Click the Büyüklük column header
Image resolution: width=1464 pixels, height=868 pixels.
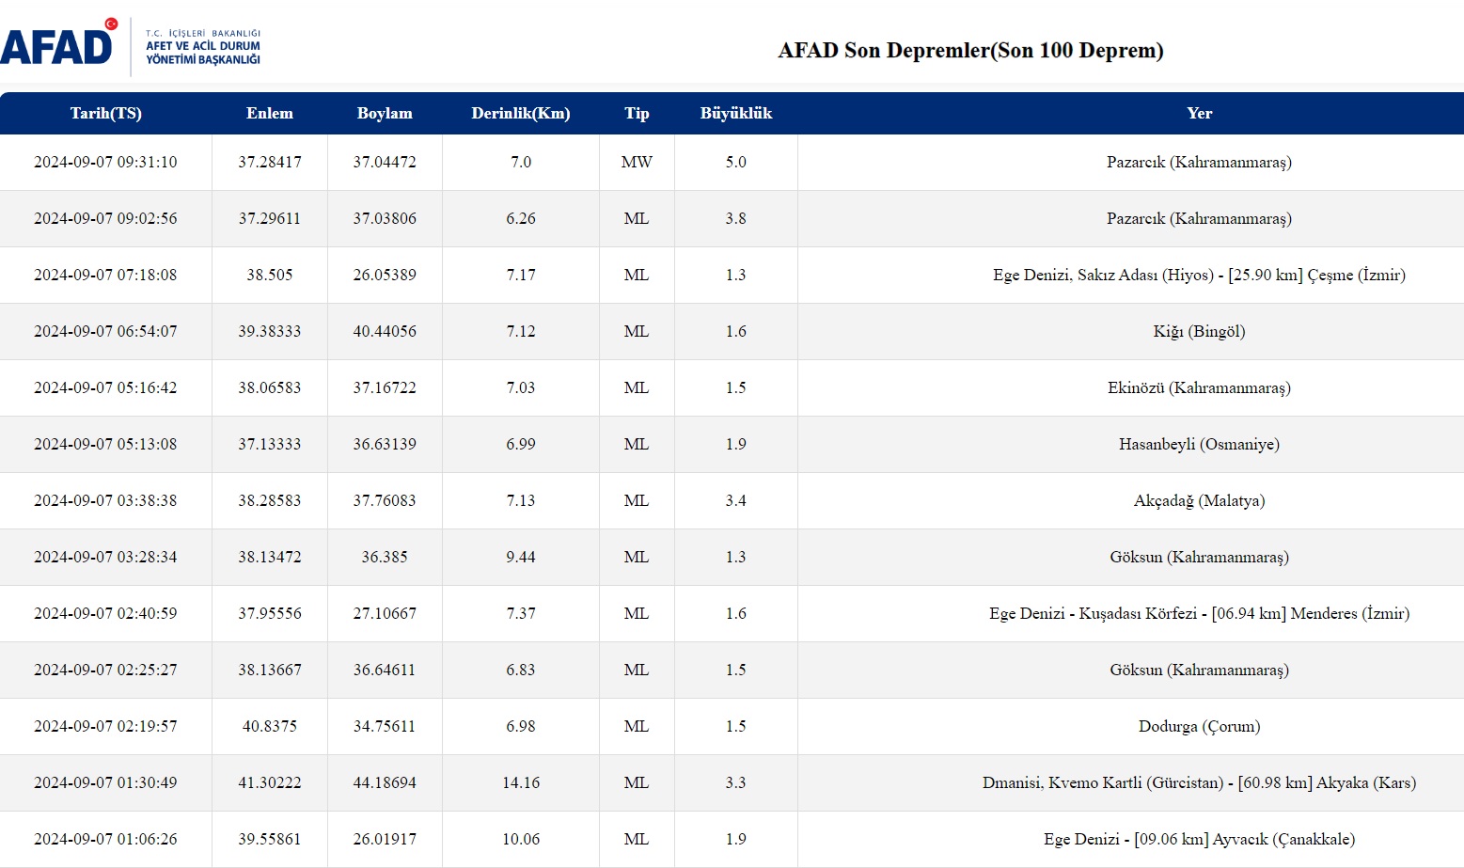[x=735, y=114]
